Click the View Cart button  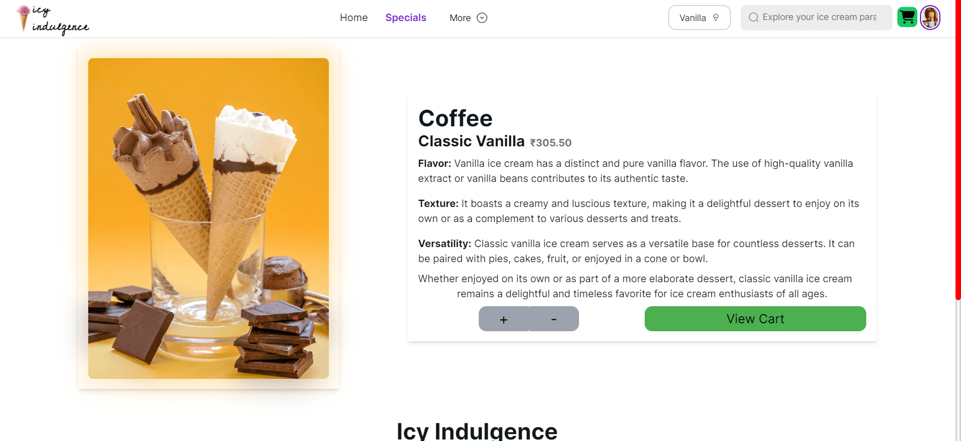[755, 319]
